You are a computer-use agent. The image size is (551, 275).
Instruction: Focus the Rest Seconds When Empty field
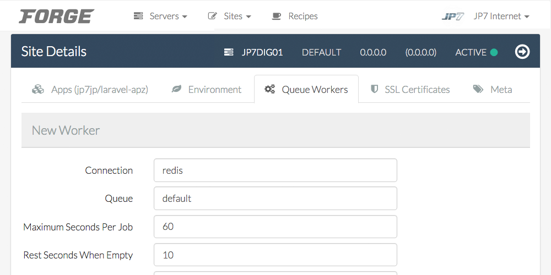point(275,255)
